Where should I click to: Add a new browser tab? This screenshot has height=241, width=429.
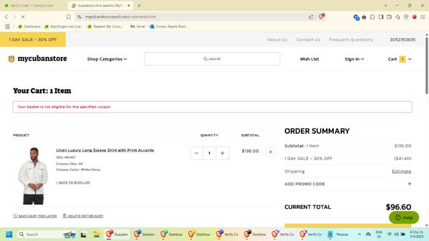tap(139, 5)
